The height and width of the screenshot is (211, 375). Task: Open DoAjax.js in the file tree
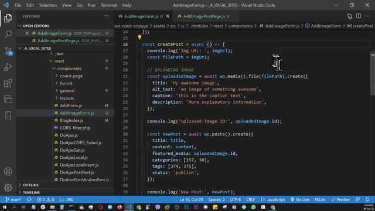(x=69, y=135)
